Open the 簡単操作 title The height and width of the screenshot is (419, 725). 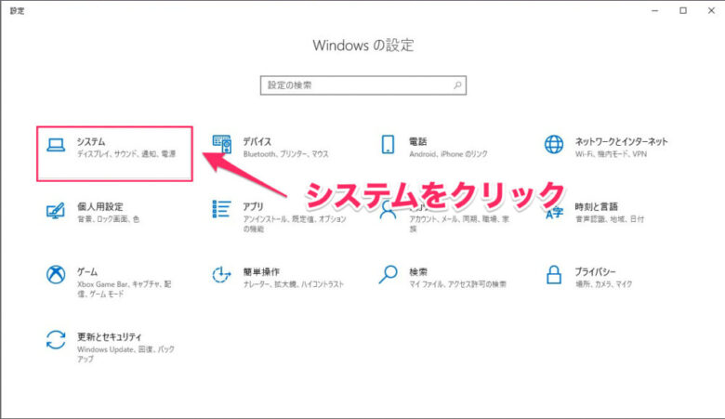(x=261, y=271)
